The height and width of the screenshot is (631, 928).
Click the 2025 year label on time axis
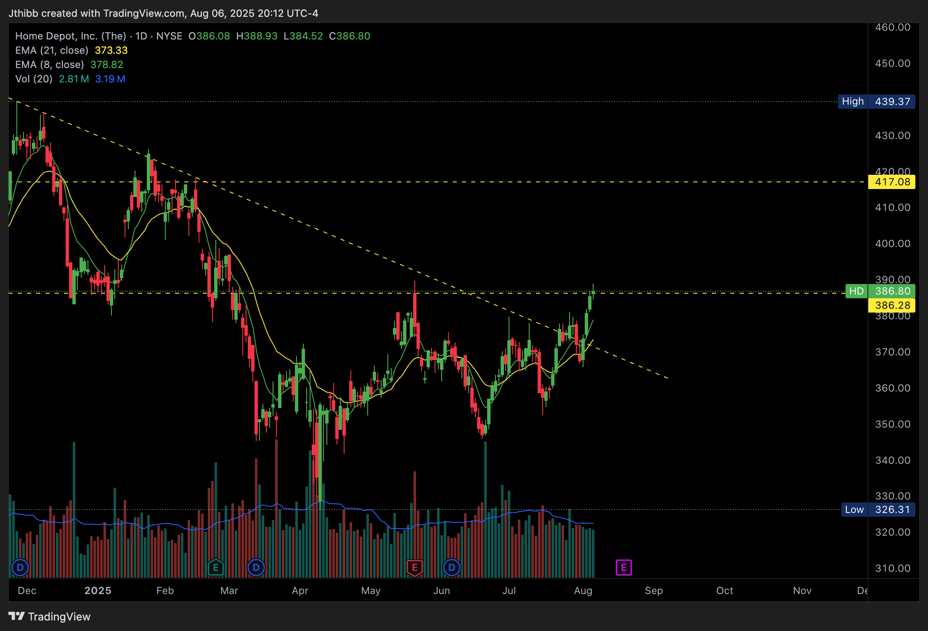click(98, 591)
